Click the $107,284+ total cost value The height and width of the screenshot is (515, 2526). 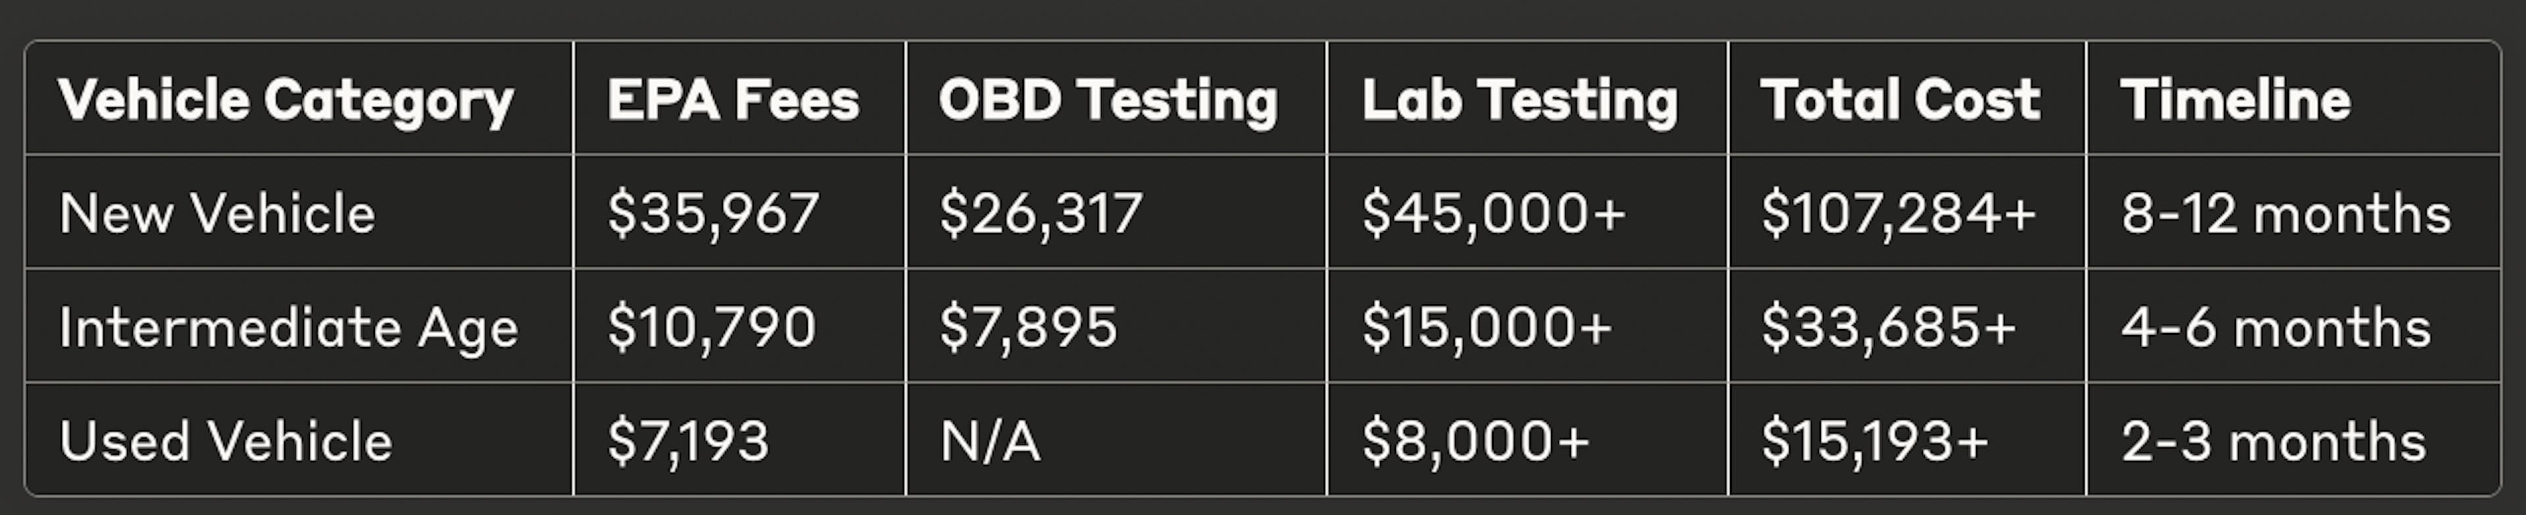(1898, 213)
